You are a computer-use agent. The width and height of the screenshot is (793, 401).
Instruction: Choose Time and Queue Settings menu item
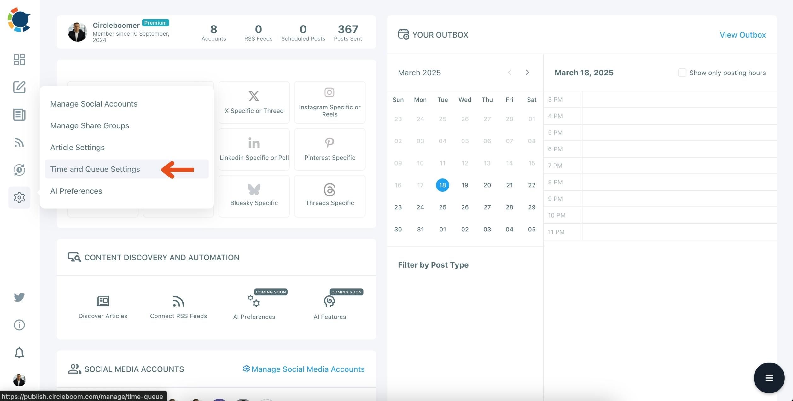click(127, 169)
